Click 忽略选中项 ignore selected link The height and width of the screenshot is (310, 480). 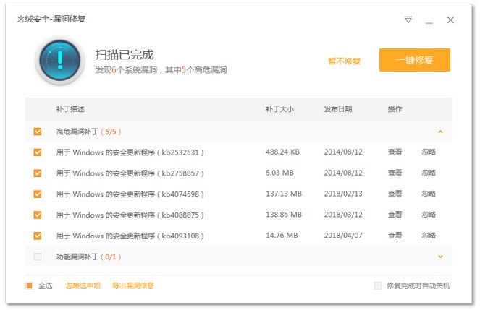pos(83,285)
